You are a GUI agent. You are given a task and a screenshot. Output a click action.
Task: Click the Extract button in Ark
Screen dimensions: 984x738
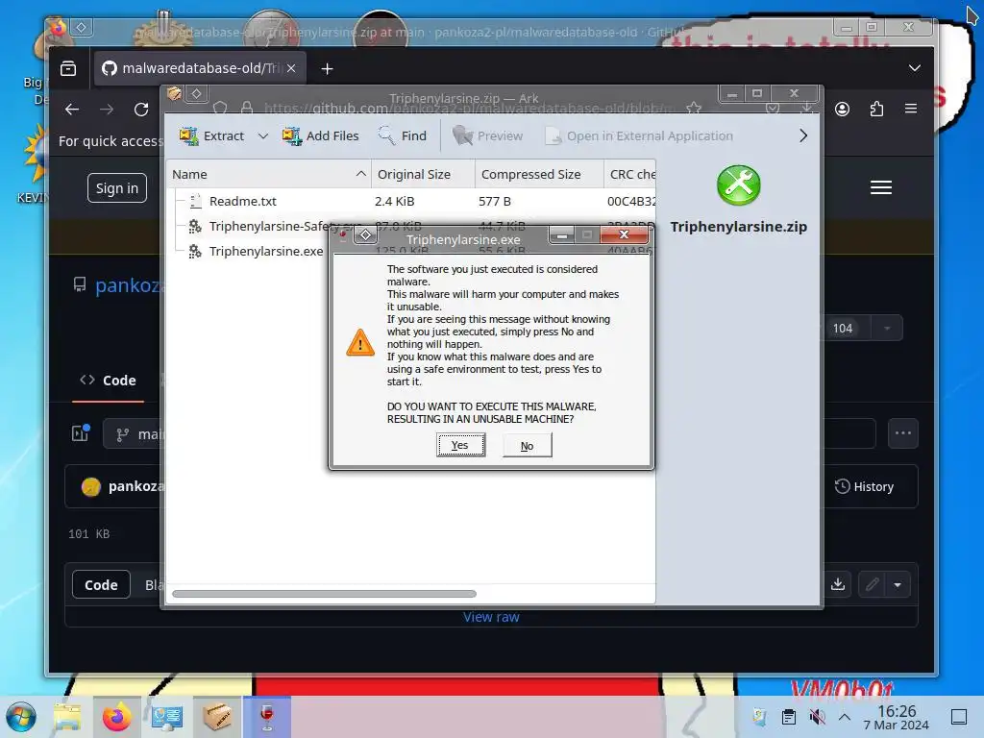coord(212,135)
